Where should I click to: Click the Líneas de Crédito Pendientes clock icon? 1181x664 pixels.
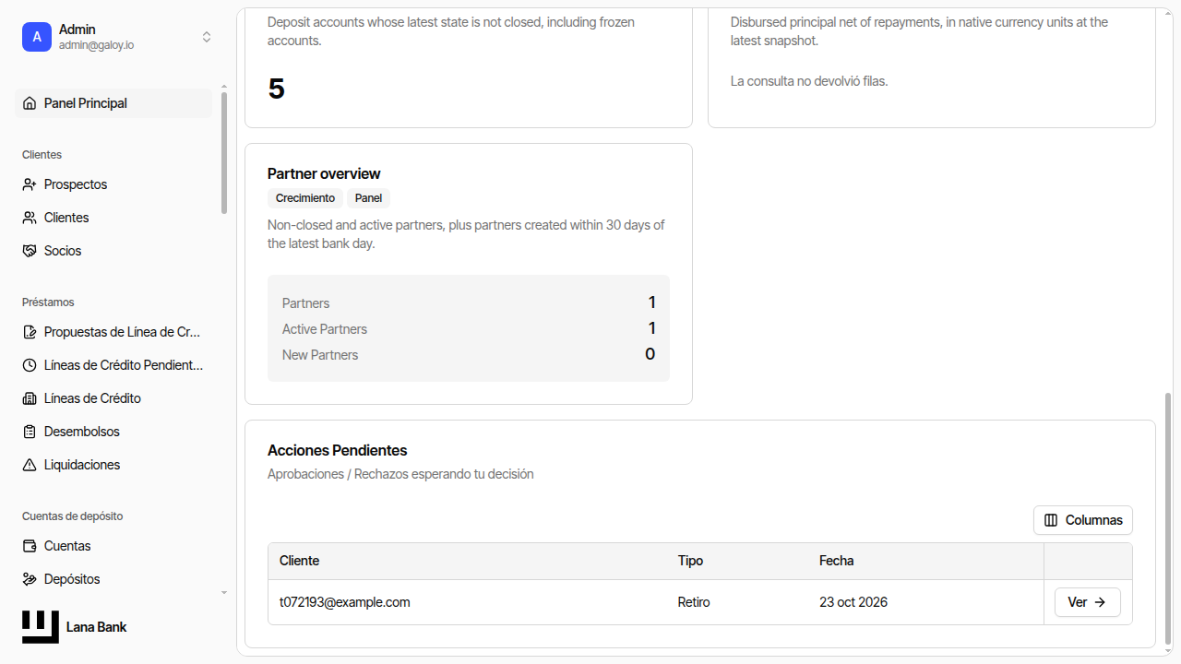point(30,365)
